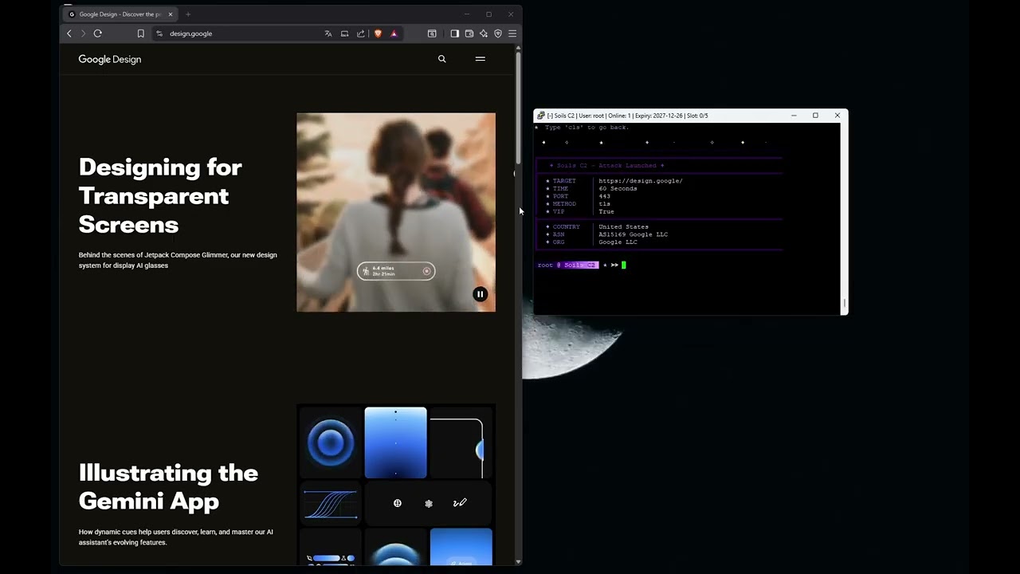Maximize the Soils C2 terminal window
The height and width of the screenshot is (574, 1020).
[x=815, y=116]
